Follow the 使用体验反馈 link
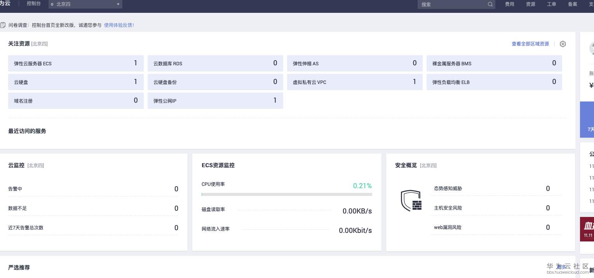This screenshot has height=278, width=594. [x=119, y=25]
